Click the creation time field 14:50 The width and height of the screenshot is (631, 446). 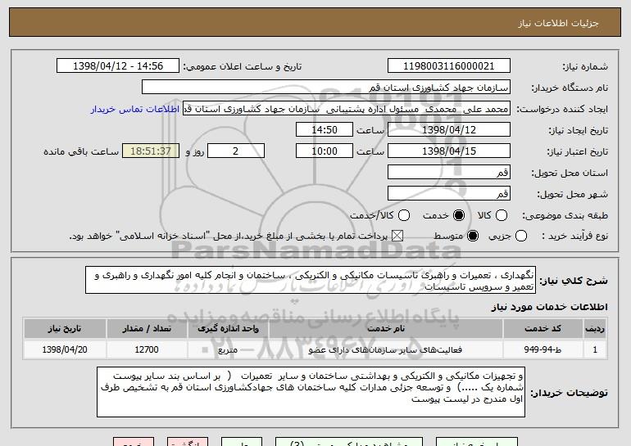coord(325,130)
